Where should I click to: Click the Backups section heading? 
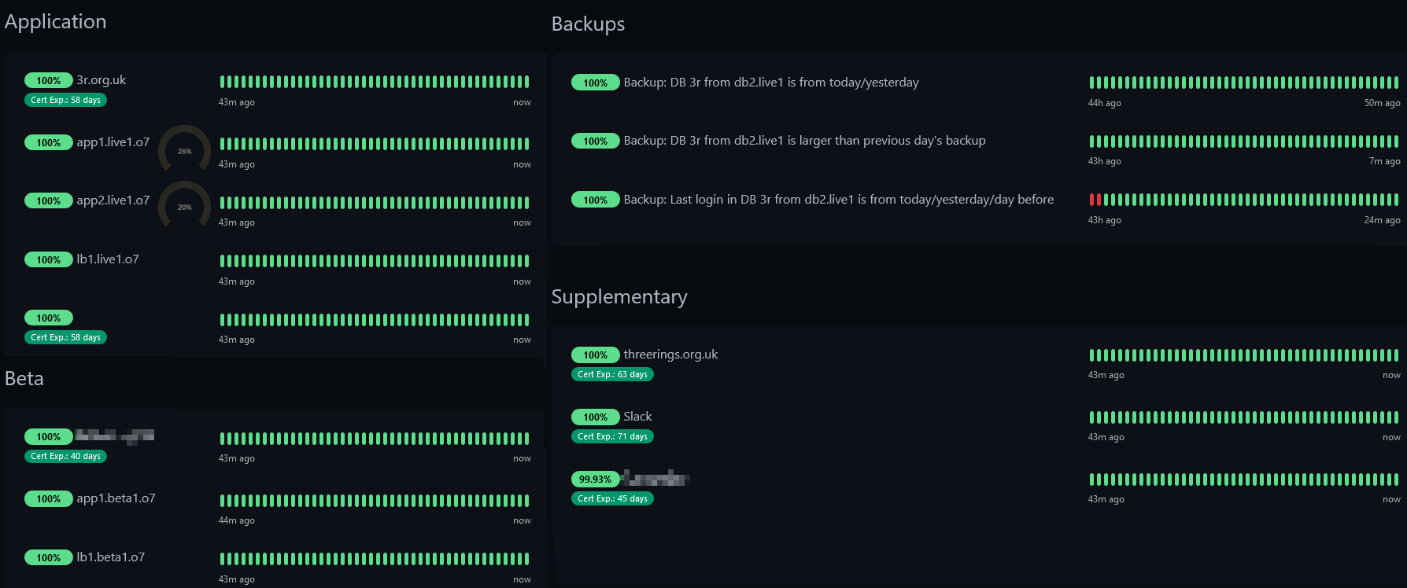point(588,24)
